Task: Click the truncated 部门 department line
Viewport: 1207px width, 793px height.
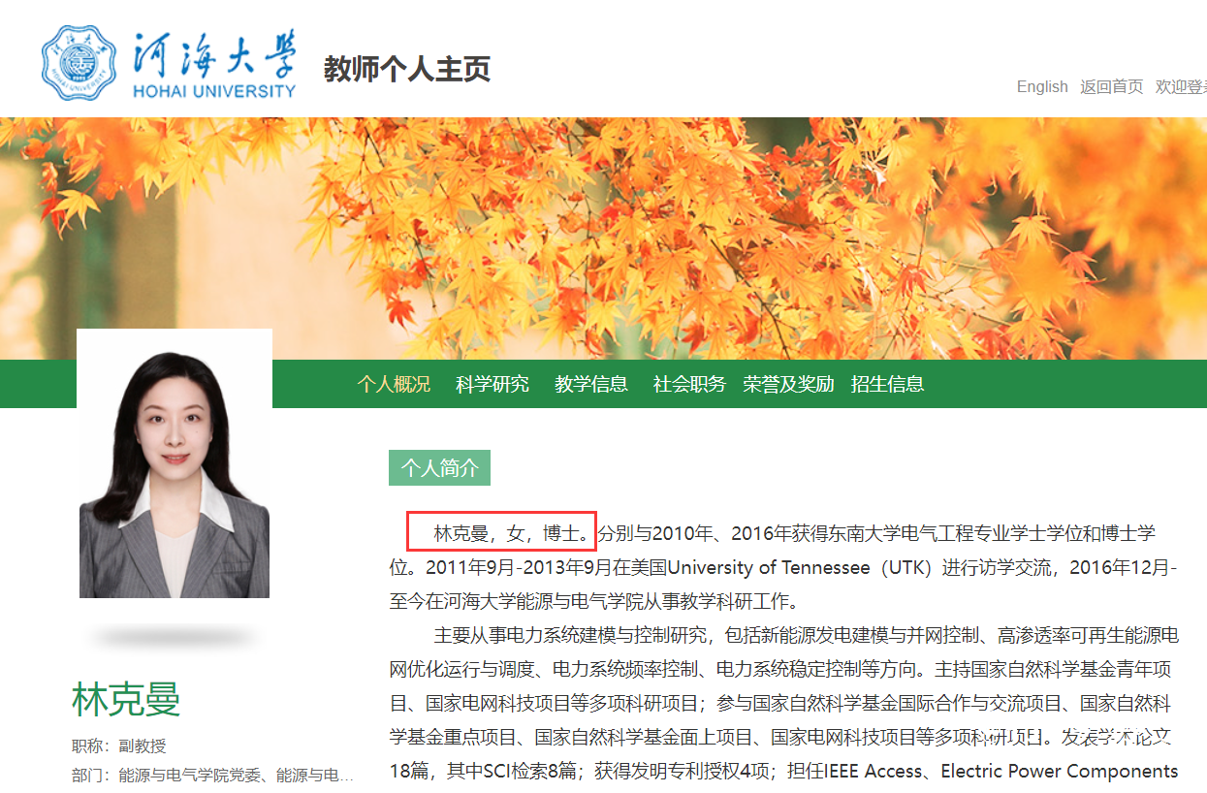Action: [x=212, y=776]
